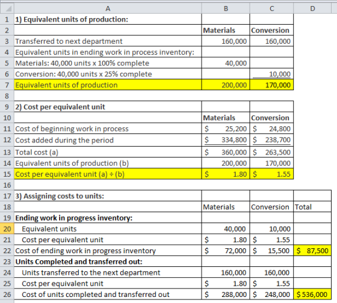Click the 263,500 total conversion cost

click(x=271, y=152)
